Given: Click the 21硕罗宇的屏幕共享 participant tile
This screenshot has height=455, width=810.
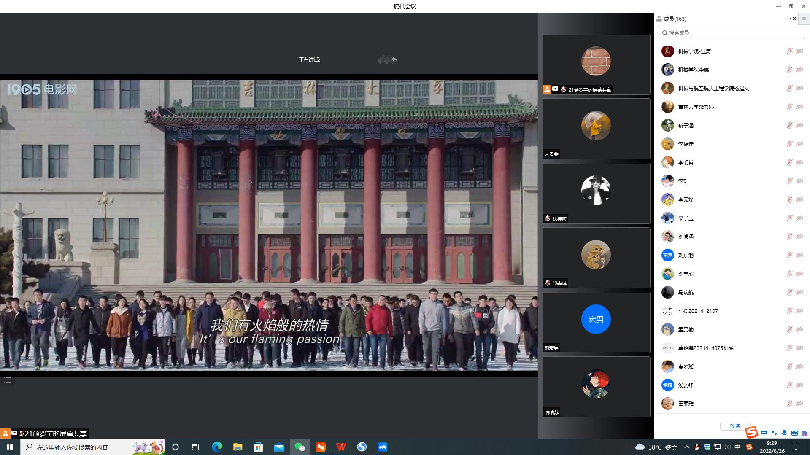Looking at the screenshot, I should 596,64.
